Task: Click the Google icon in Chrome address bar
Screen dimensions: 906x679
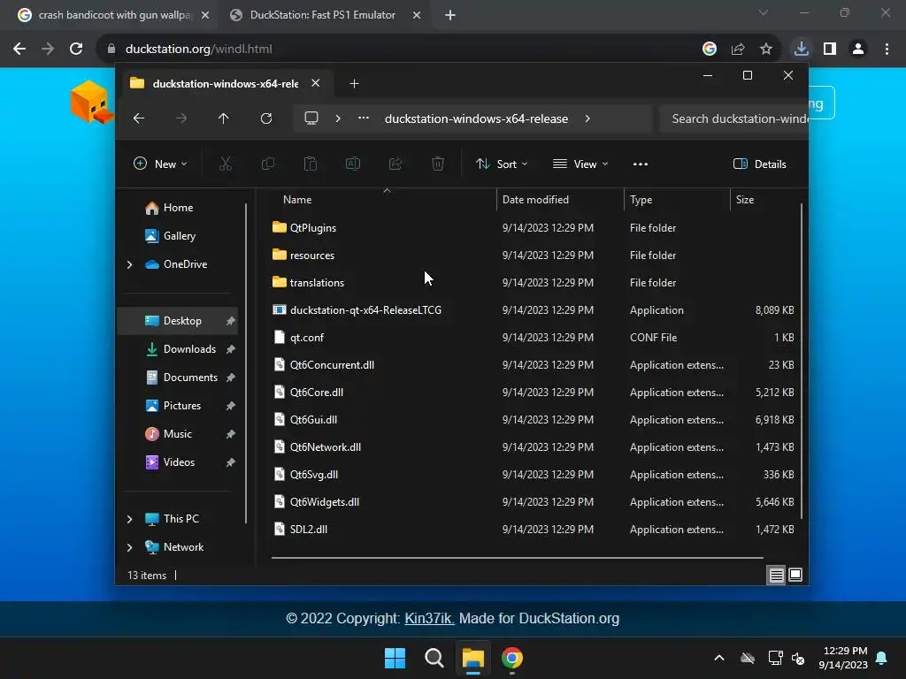Action: [x=710, y=50]
